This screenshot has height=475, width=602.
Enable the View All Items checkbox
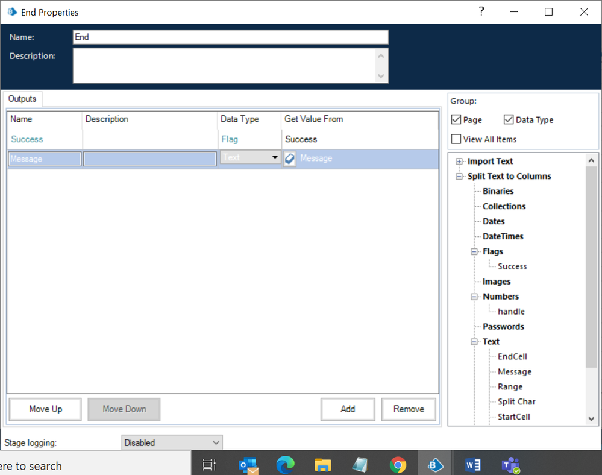click(457, 139)
